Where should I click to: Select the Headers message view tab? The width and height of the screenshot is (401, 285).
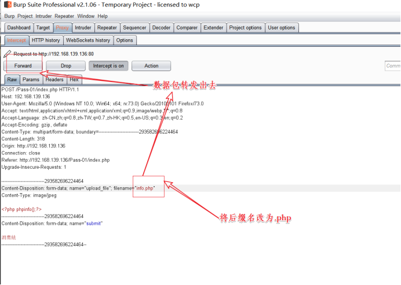pos(54,79)
